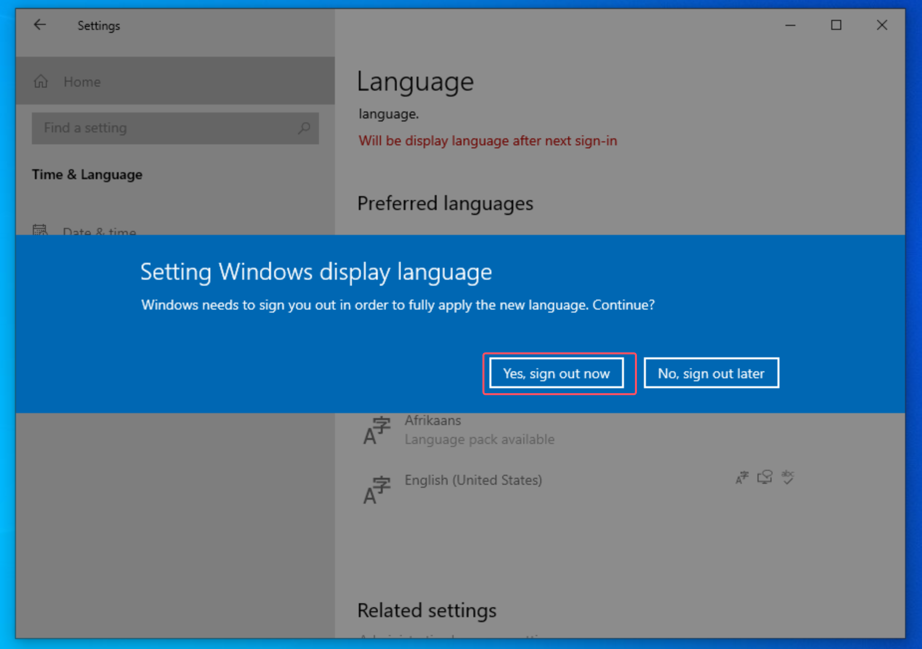
Task: Click the language glyph icon beside English
Action: (376, 490)
